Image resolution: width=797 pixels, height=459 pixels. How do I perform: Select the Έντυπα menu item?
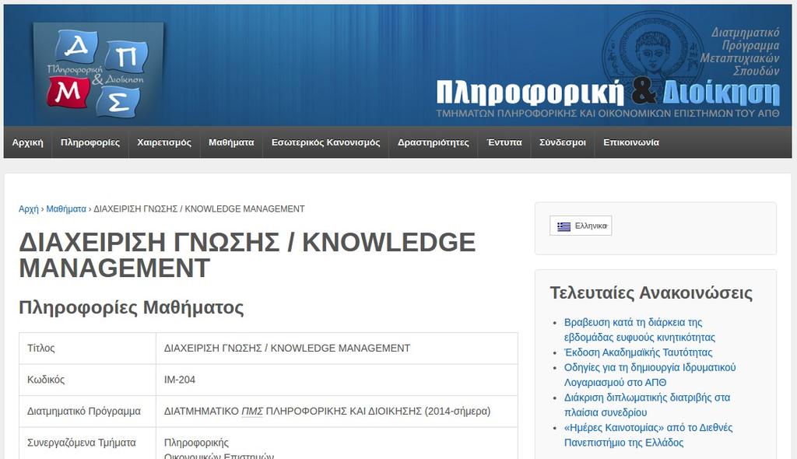coord(504,142)
